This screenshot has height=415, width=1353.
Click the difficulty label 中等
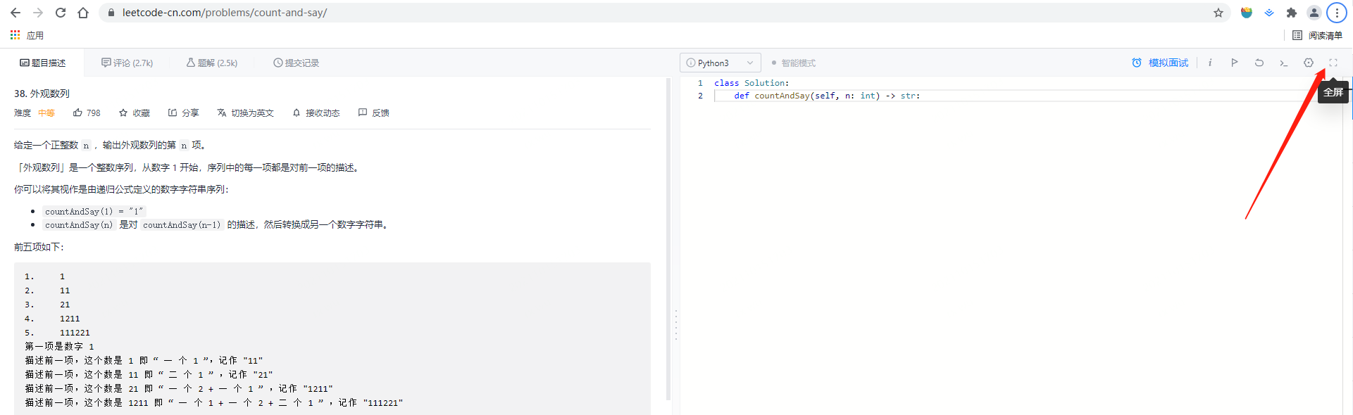point(46,113)
